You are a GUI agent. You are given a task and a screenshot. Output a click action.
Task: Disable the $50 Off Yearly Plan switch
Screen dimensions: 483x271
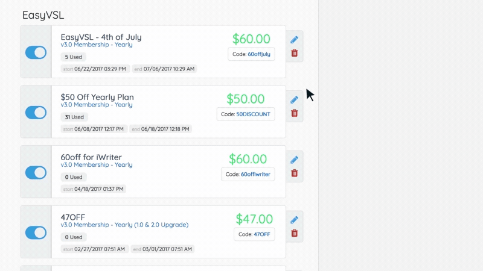click(36, 113)
